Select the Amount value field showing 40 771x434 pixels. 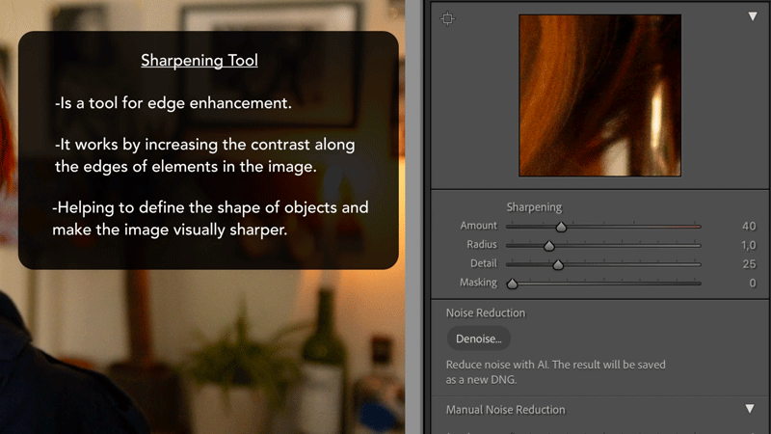pyautogui.click(x=748, y=226)
